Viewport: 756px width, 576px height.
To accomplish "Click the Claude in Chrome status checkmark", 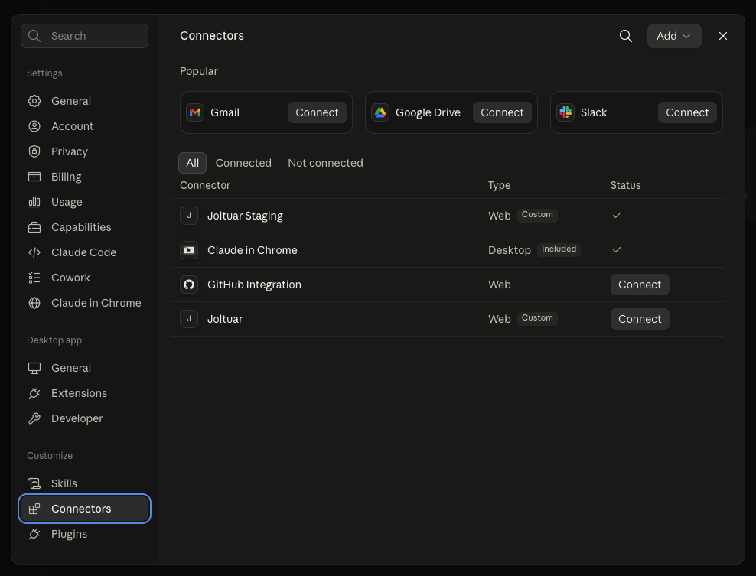I will point(616,249).
